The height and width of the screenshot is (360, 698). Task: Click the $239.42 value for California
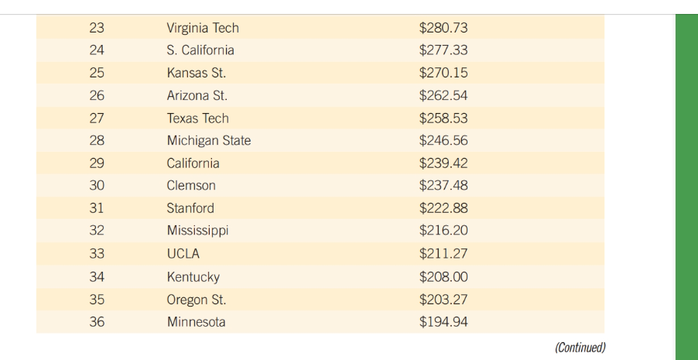click(443, 163)
